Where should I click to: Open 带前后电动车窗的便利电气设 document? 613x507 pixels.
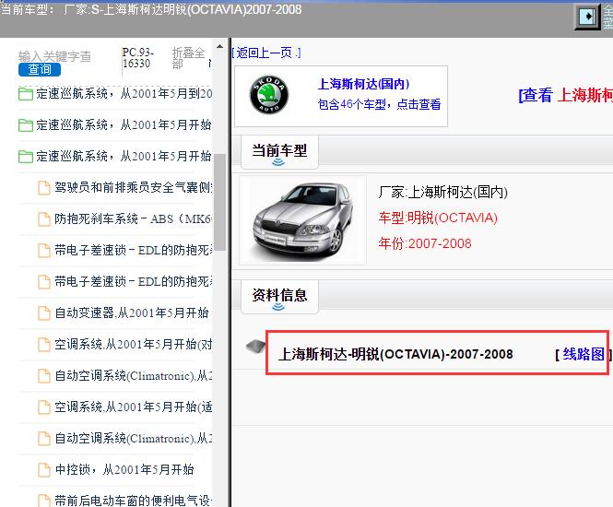(134, 501)
